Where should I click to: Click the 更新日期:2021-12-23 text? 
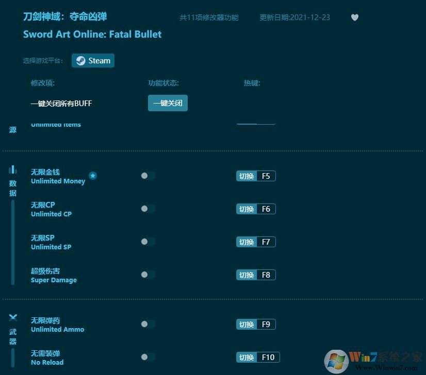(x=294, y=18)
